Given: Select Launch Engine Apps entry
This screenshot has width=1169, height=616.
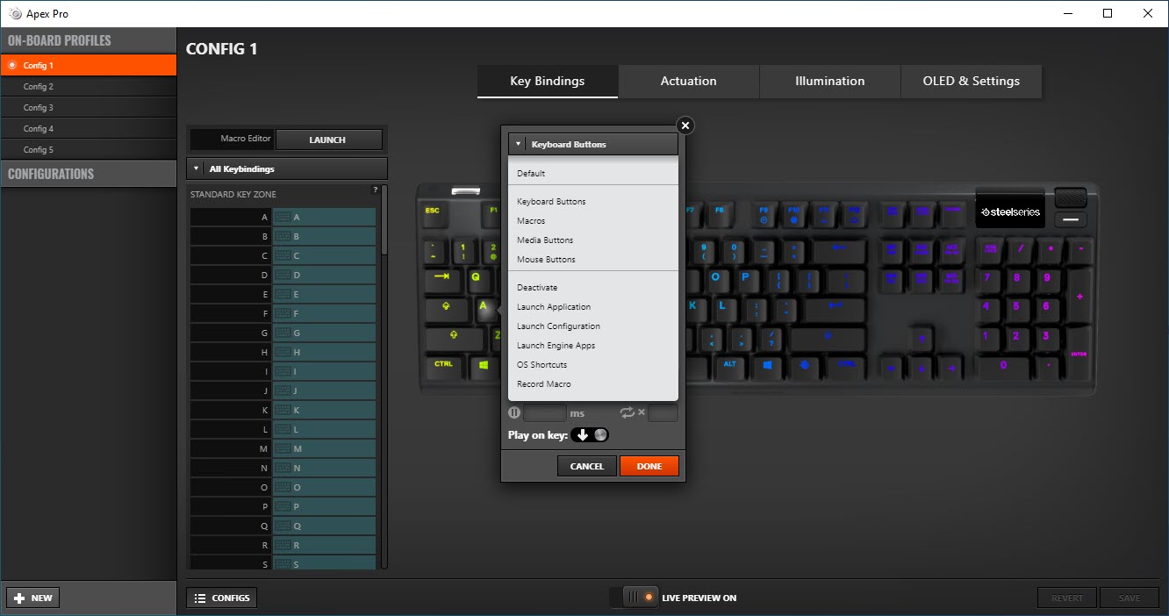Looking at the screenshot, I should [556, 346].
